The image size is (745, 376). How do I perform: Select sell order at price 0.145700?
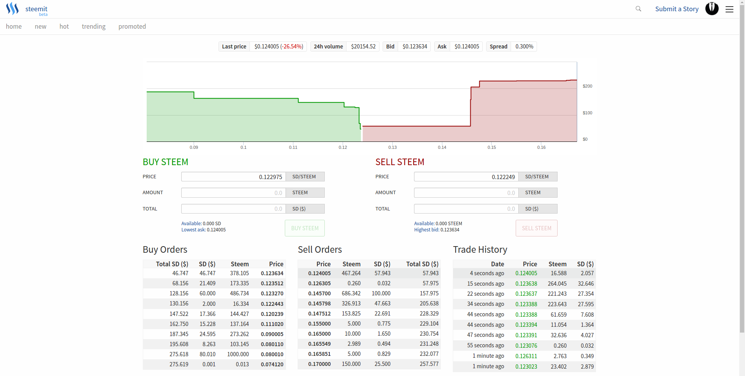click(369, 293)
